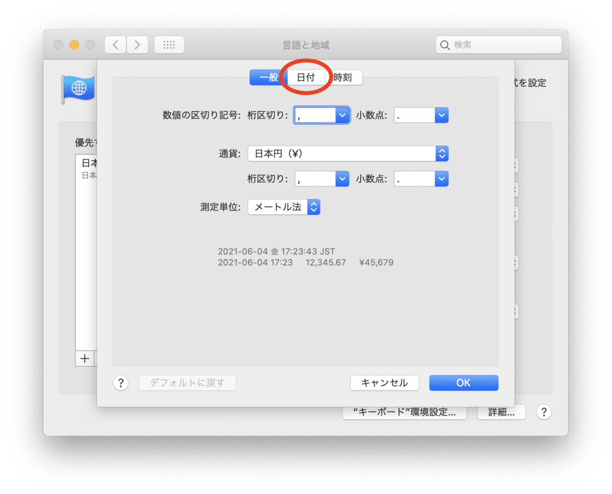This screenshot has width=612, height=494.
Task: Click the question mark near 詳細 button
Action: (x=544, y=412)
